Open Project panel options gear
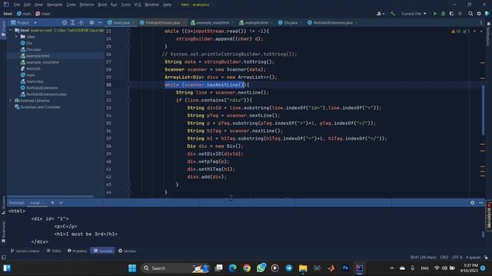Image resolution: width=492 pixels, height=276 pixels. point(91,22)
